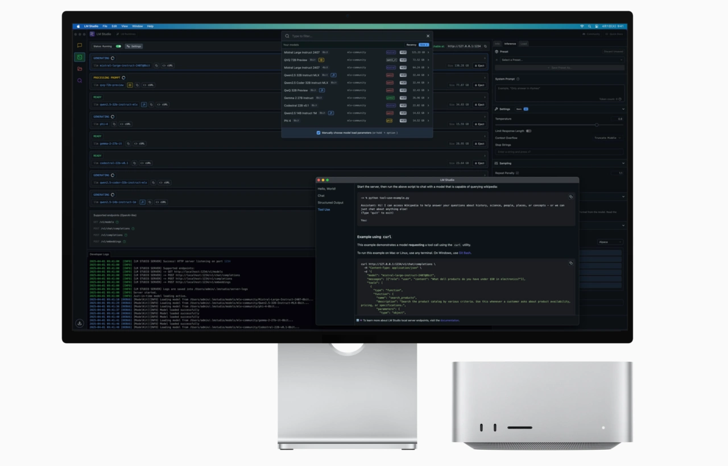This screenshot has width=728, height=466.
Task: Copy the mistral-large-instruct-2407@8bit identifier
Action: point(156,65)
